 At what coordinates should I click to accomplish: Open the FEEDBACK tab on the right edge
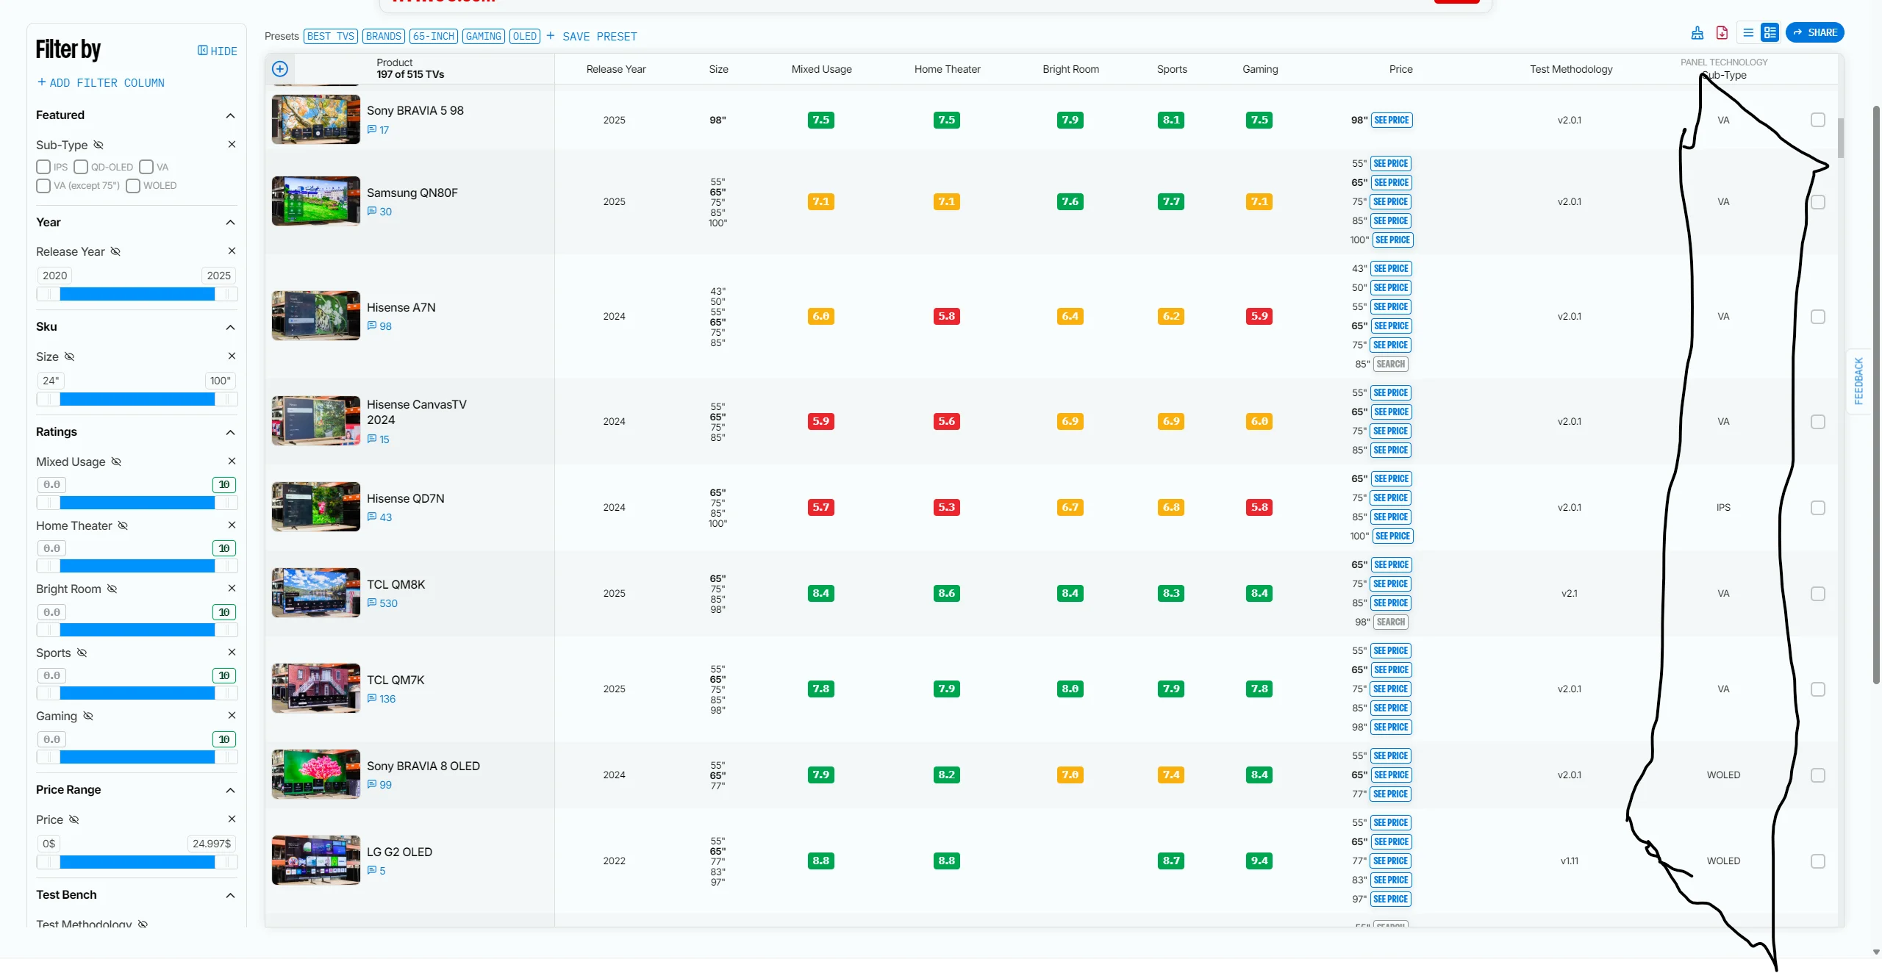tap(1859, 380)
